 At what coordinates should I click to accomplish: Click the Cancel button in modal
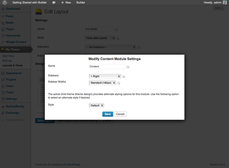[120, 114]
